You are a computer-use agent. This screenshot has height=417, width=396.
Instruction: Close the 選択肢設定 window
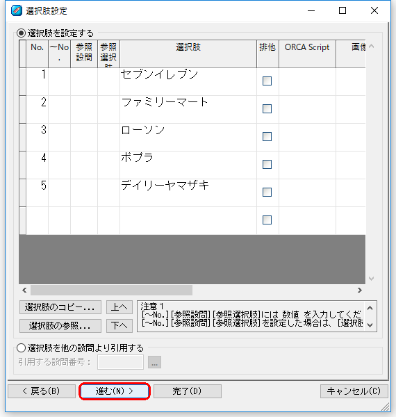[x=374, y=10]
